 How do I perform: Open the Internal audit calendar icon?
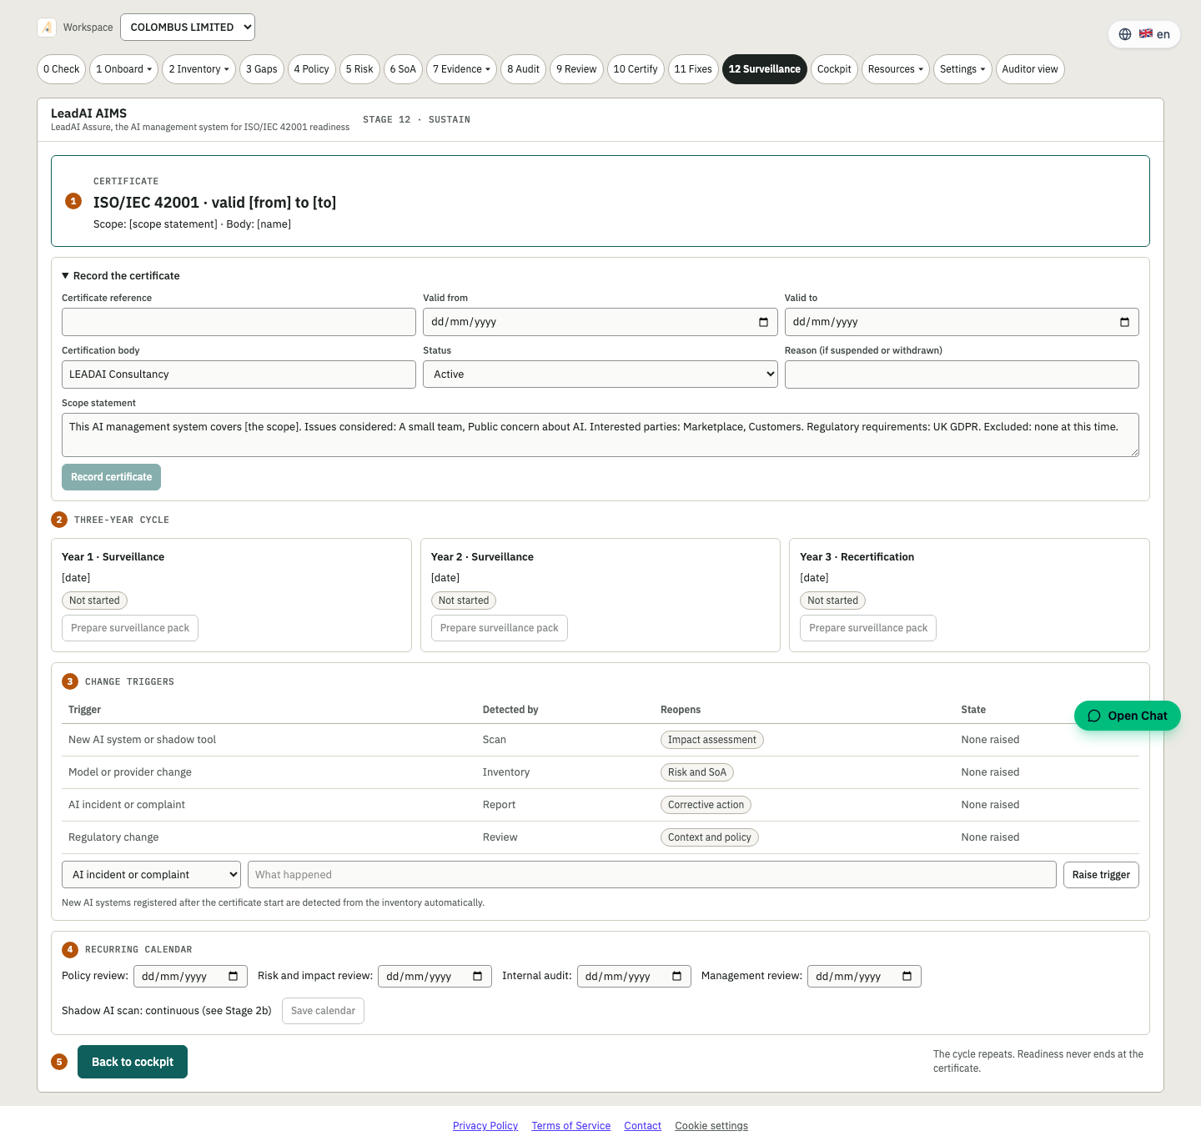677,977
